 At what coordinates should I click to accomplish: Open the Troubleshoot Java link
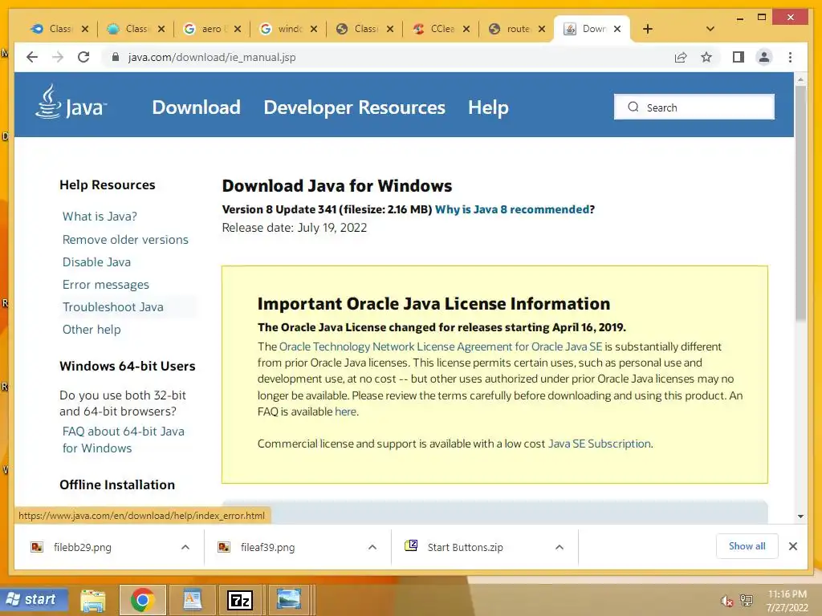tap(112, 307)
